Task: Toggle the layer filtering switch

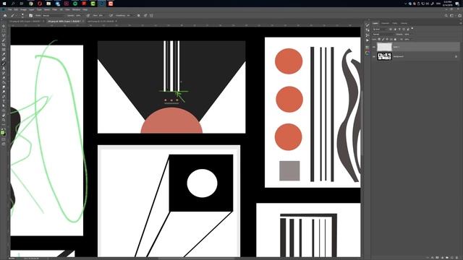Action: point(412,28)
